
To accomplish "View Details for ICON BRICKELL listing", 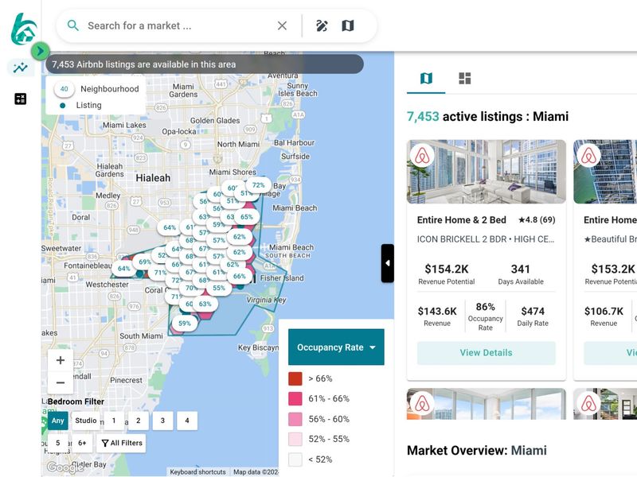I will point(486,353).
